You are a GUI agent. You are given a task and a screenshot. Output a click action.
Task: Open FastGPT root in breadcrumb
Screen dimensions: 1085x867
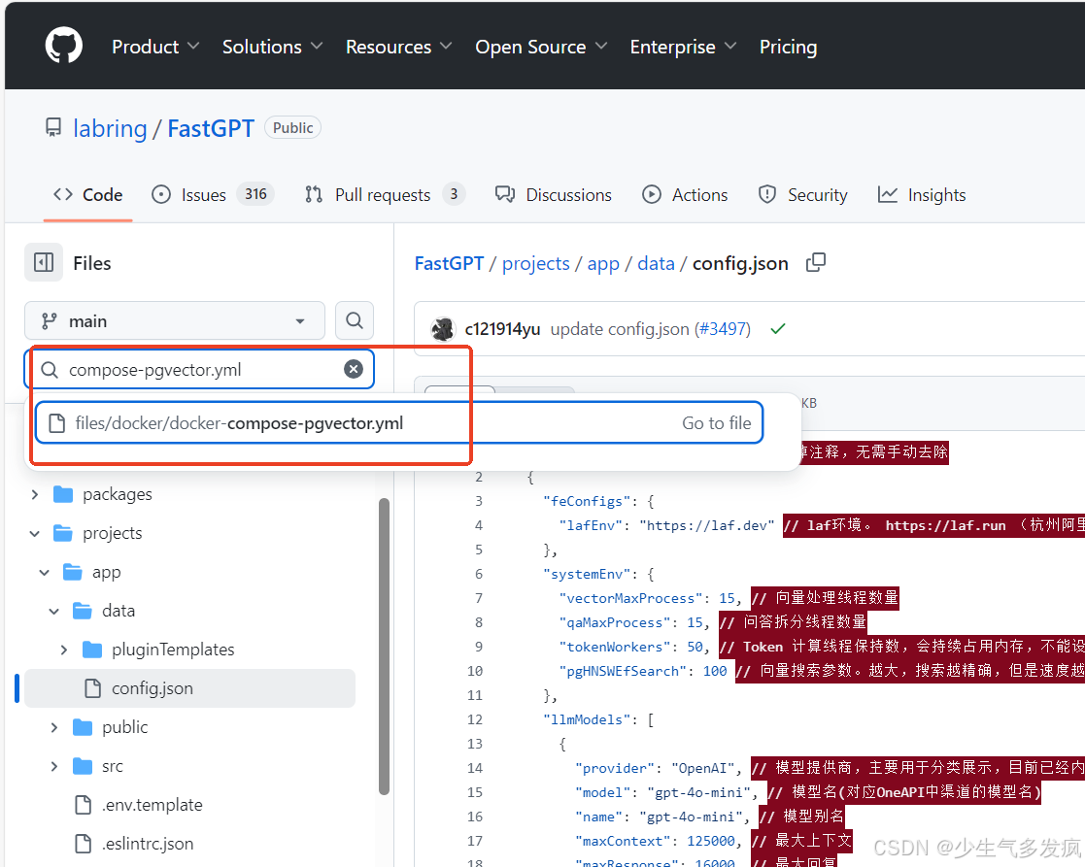pyautogui.click(x=449, y=263)
